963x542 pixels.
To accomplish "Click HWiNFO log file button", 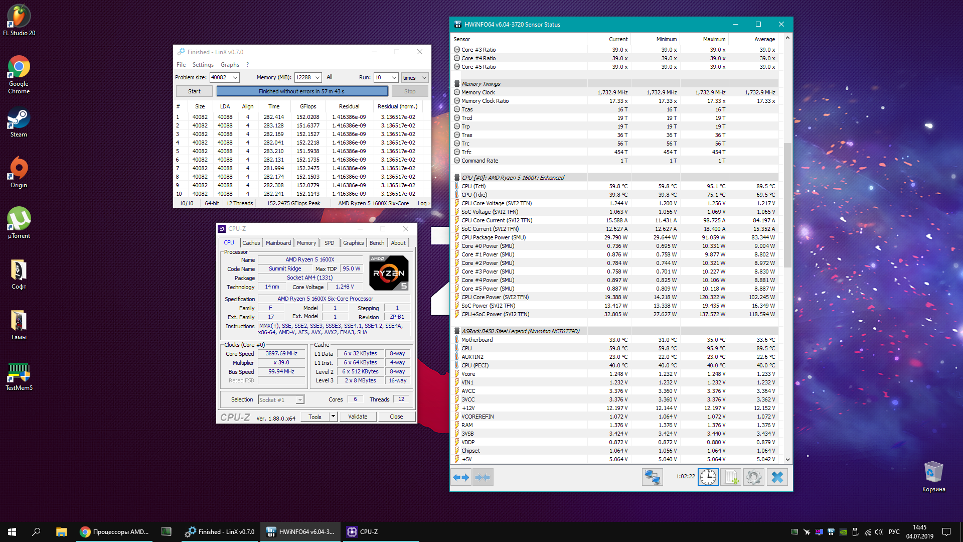I will click(x=731, y=477).
